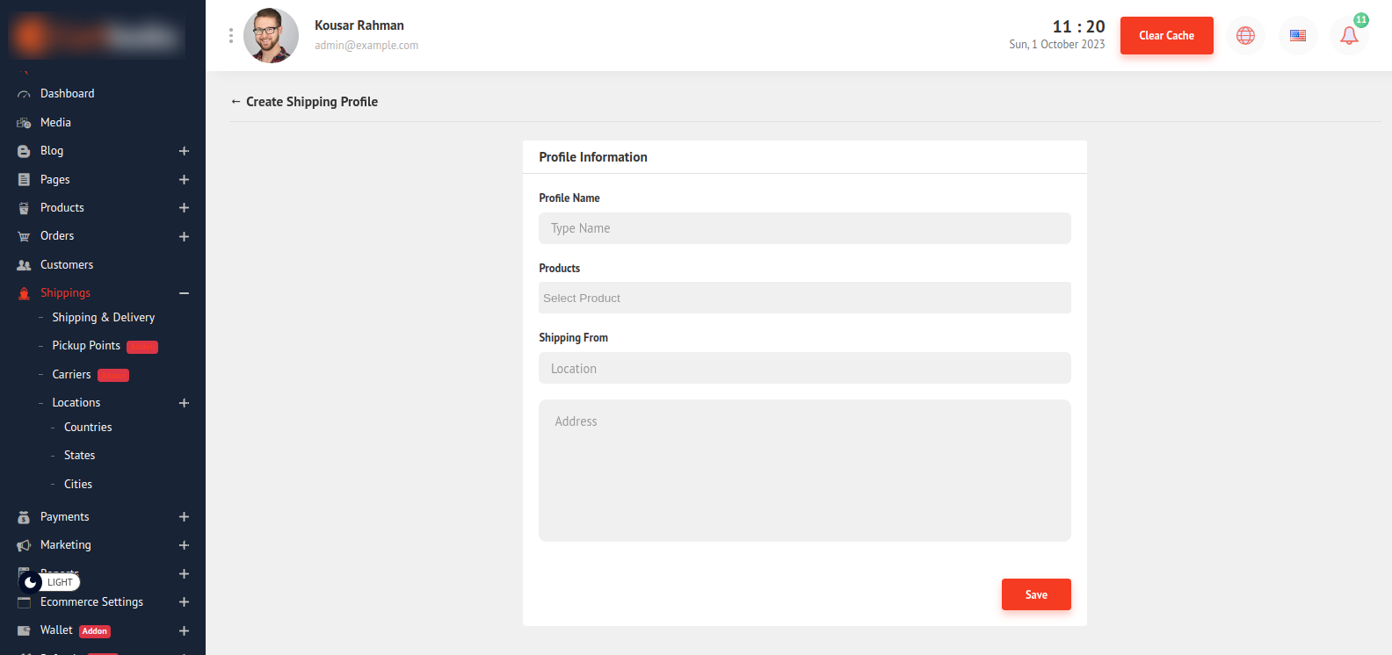Open the Customers sidebar item
This screenshot has width=1392, height=655.
point(66,265)
